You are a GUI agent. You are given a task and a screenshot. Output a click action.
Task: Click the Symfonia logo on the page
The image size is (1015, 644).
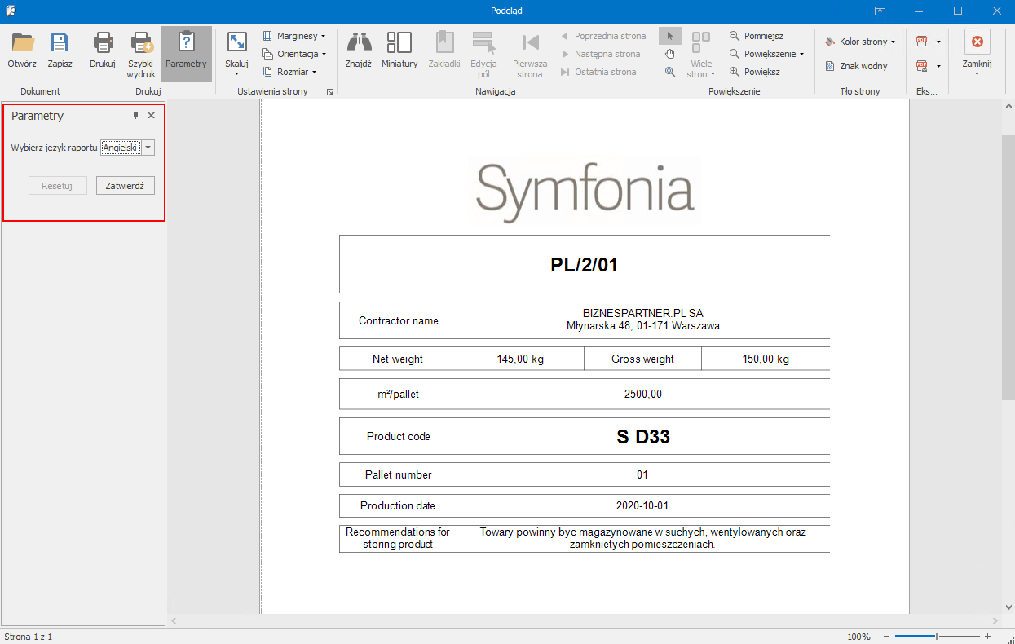585,192
